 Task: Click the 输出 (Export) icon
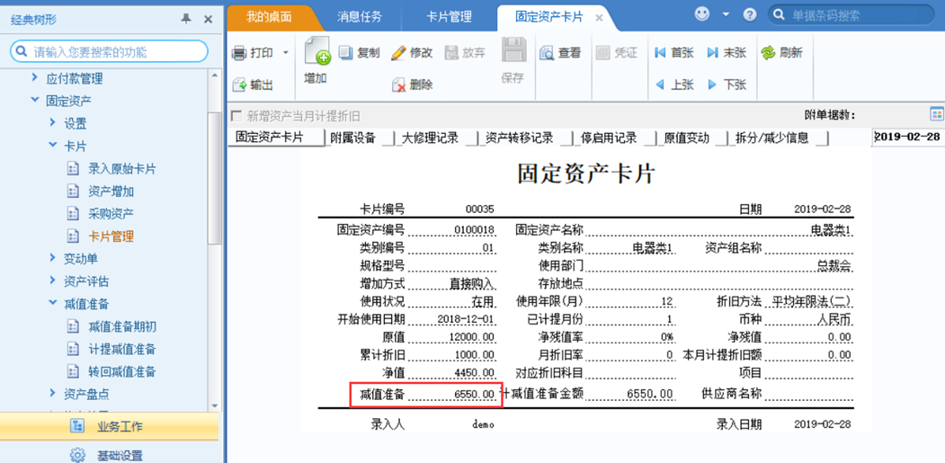coord(239,85)
